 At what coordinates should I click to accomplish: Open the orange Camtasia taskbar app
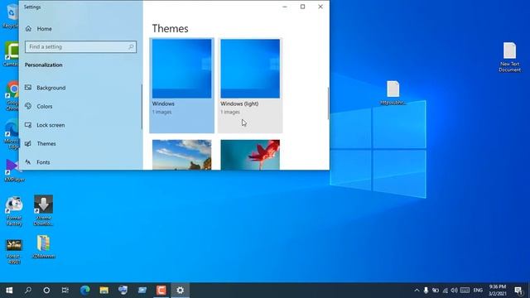pos(161,290)
